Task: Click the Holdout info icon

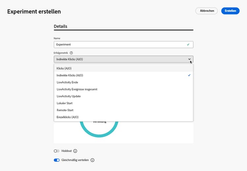Action: coord(75,151)
